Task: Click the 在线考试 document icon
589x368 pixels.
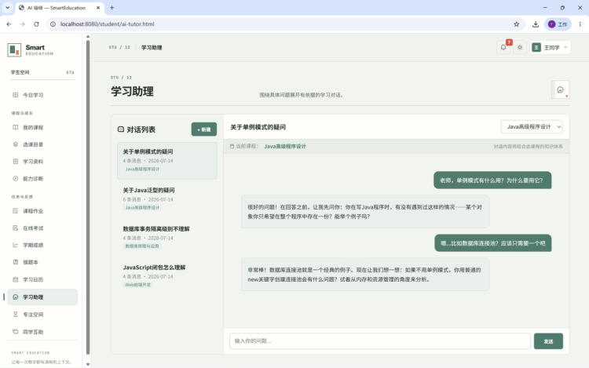Action: 16,228
